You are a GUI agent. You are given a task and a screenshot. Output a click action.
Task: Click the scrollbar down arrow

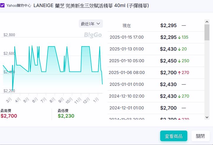[207, 117]
